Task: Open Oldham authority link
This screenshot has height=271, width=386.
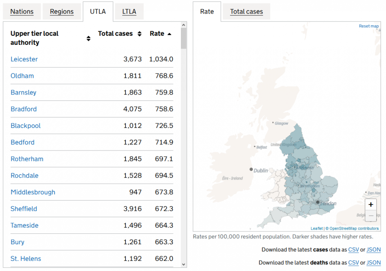Action: pyautogui.click(x=22, y=76)
